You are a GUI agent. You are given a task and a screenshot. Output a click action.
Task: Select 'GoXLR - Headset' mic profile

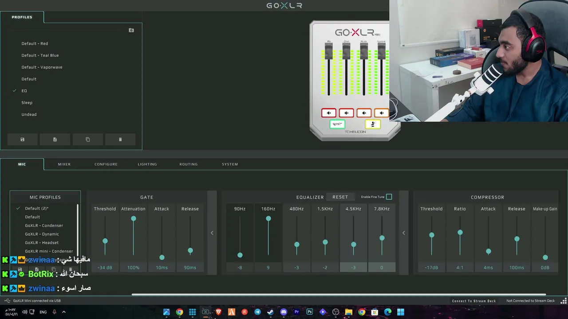[x=42, y=243]
